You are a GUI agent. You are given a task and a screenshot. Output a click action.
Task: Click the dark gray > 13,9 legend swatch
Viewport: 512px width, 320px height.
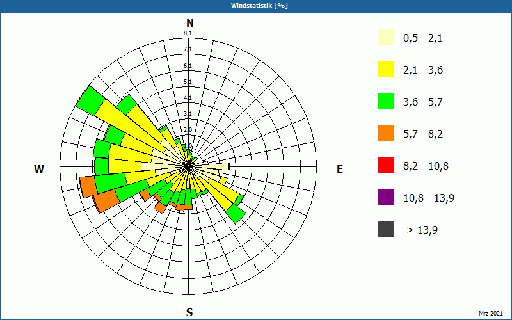(x=386, y=229)
